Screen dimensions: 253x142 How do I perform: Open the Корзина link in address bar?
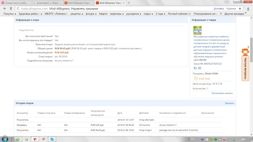(x=231, y=9)
